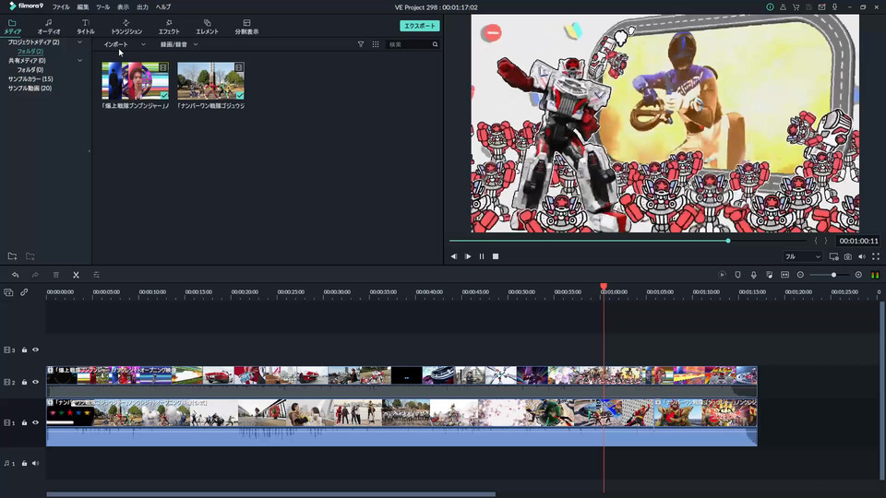This screenshot has height=498, width=886.
Task: Open the ヘルプ menu
Action: (x=162, y=7)
